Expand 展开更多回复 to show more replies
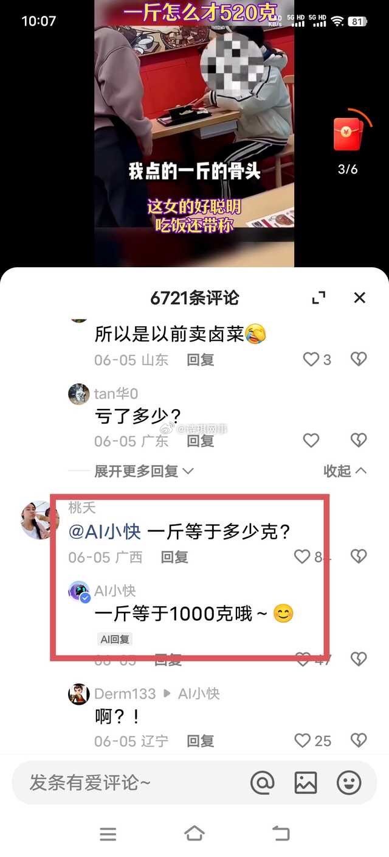389x857 pixels. click(x=144, y=470)
